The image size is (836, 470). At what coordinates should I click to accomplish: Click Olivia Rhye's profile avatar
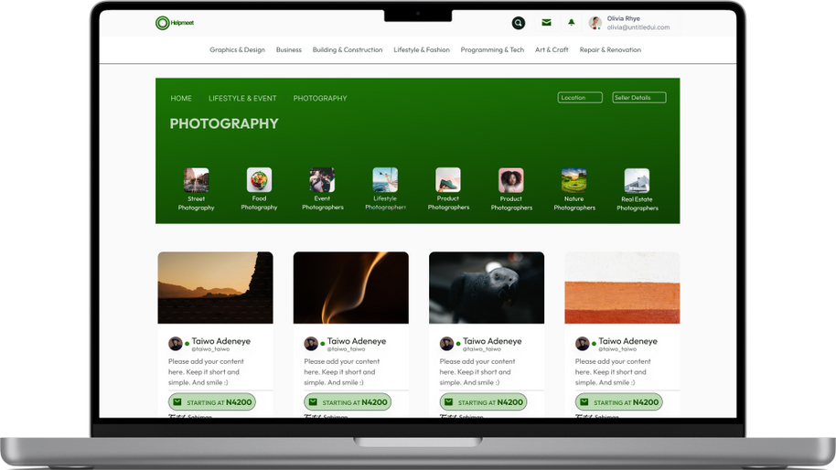(x=595, y=23)
